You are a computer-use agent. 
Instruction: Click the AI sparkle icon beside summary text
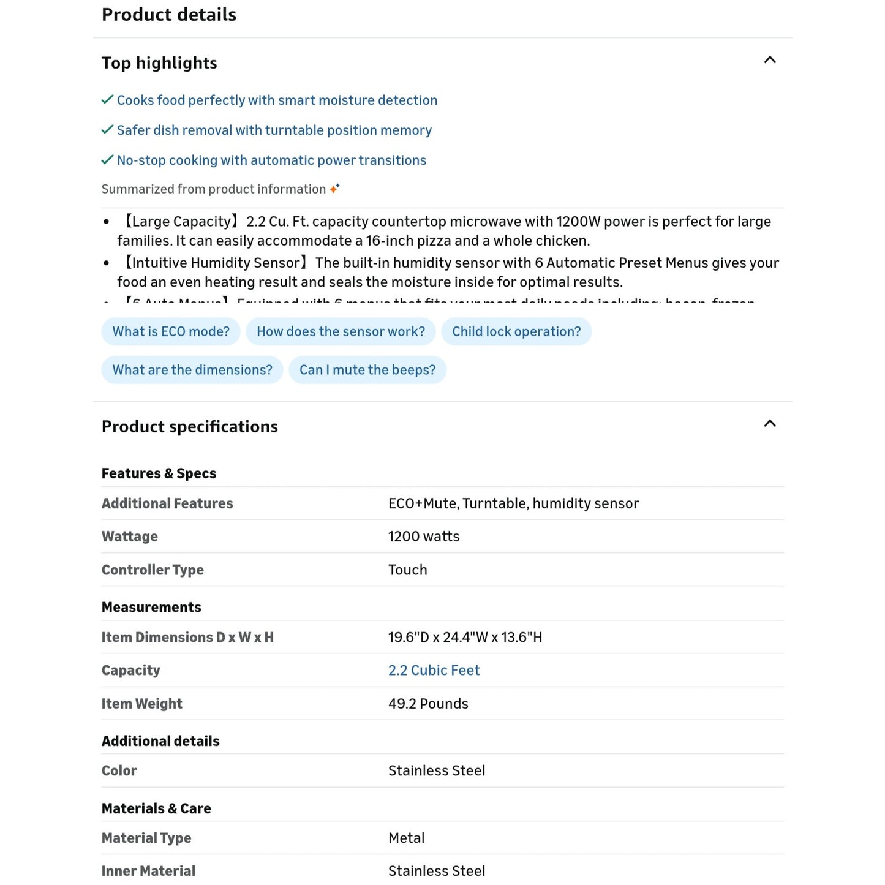point(334,189)
